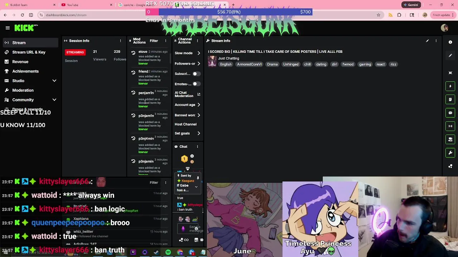Open Chat panel options menu
This screenshot has width=458, height=257.
point(197,147)
